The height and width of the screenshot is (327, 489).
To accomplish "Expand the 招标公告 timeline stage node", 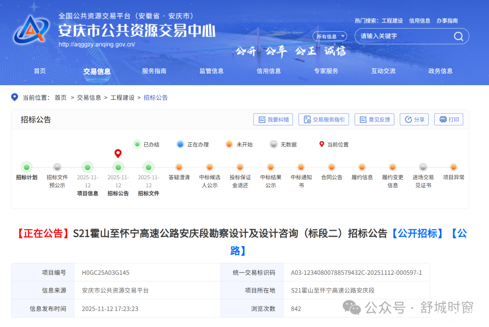I will (x=118, y=167).
